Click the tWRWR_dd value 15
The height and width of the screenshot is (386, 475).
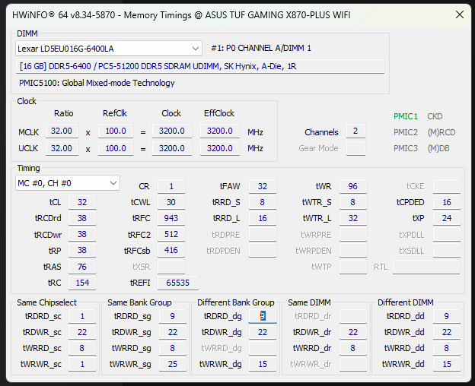tap(447, 364)
